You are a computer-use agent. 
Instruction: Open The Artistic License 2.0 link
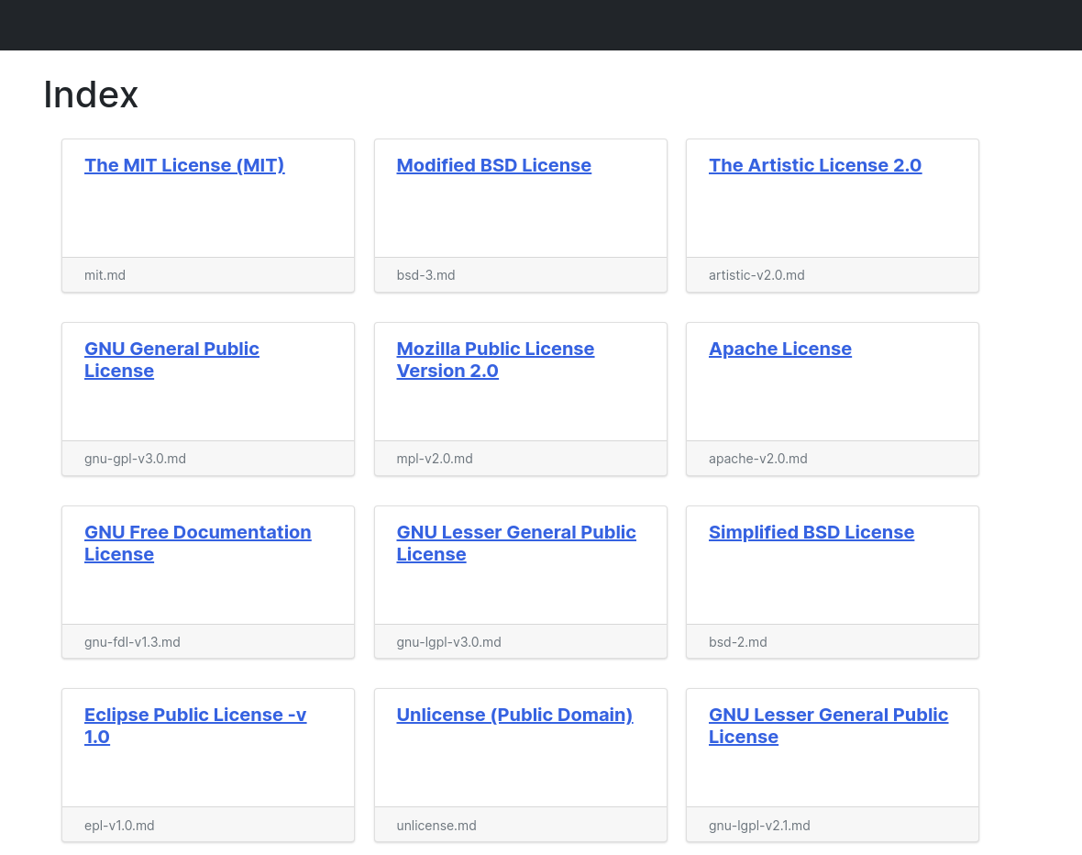pyautogui.click(x=815, y=166)
